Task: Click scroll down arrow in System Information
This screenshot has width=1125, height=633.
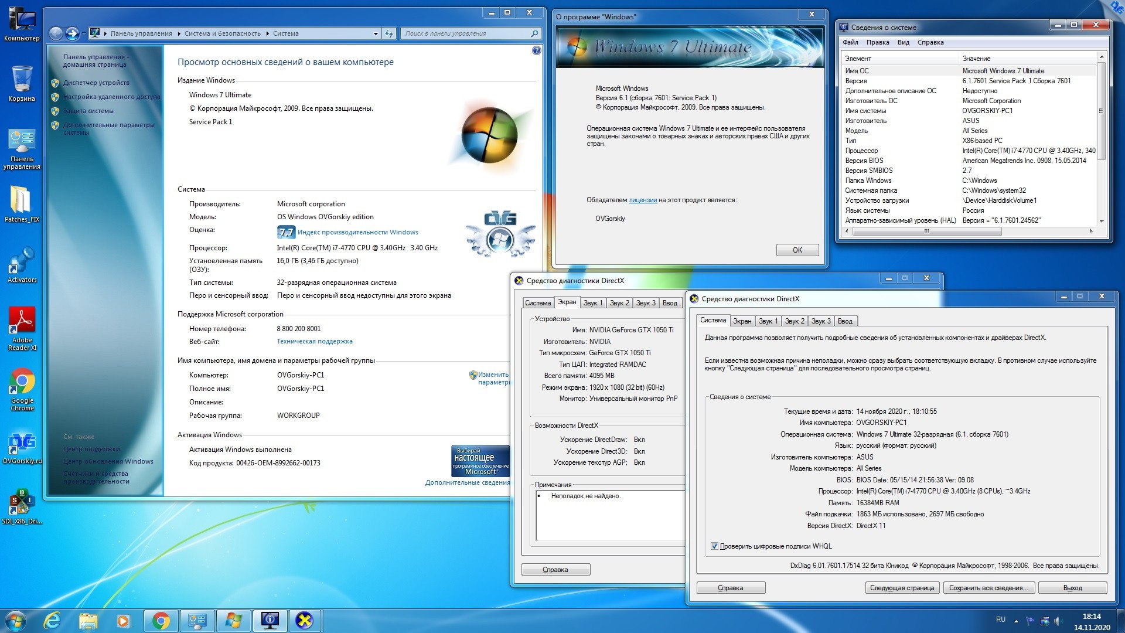Action: pos(1102,222)
